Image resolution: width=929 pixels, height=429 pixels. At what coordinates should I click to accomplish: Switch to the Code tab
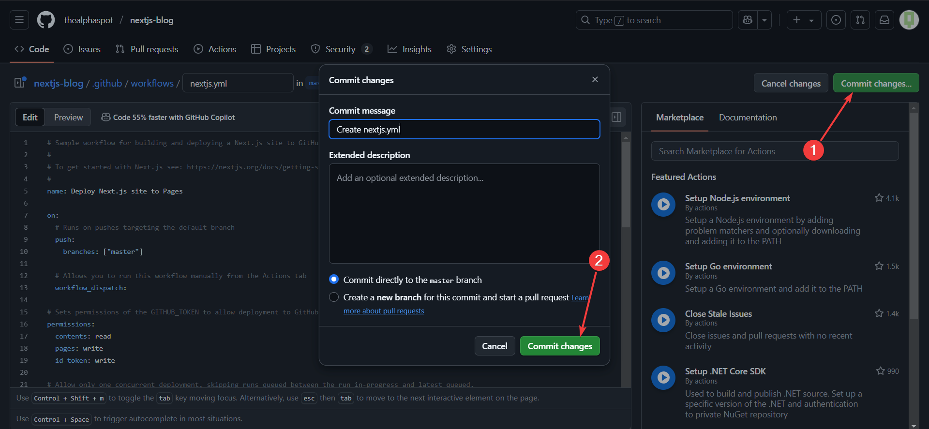tap(32, 49)
